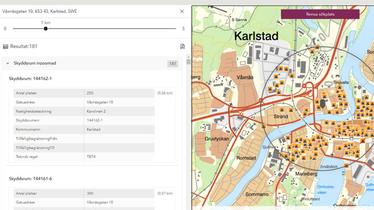
Task: Click the shelter marker beside the Småbåtsh label
Action: [x=346, y=165]
